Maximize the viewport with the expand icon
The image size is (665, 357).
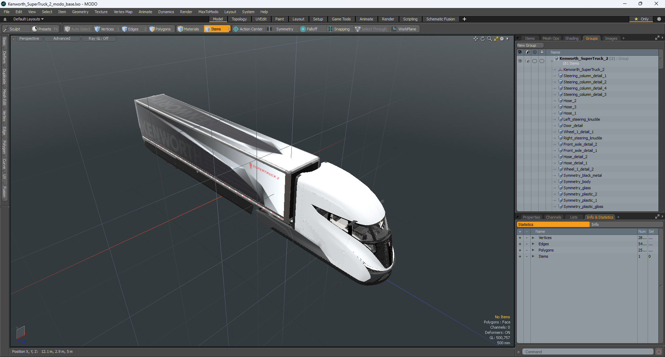point(496,39)
